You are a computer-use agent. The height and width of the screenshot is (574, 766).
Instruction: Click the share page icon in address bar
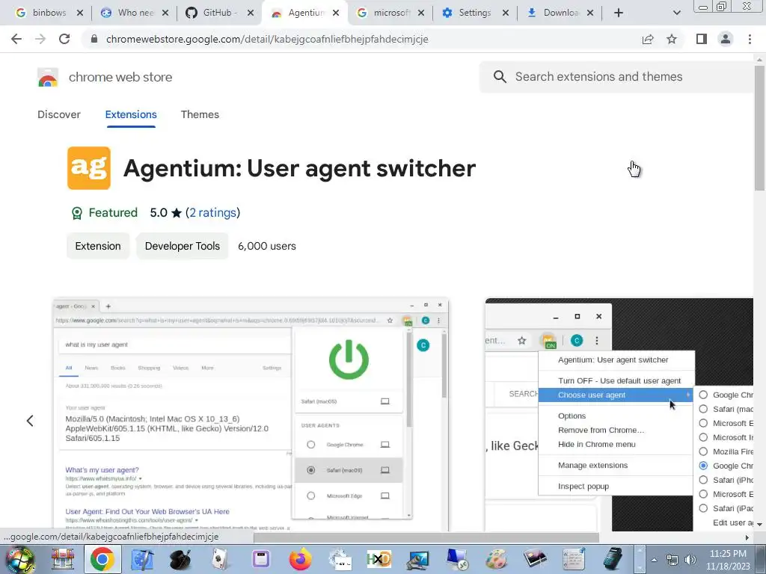[648, 39]
